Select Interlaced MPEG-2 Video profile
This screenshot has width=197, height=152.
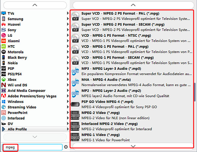132,126
